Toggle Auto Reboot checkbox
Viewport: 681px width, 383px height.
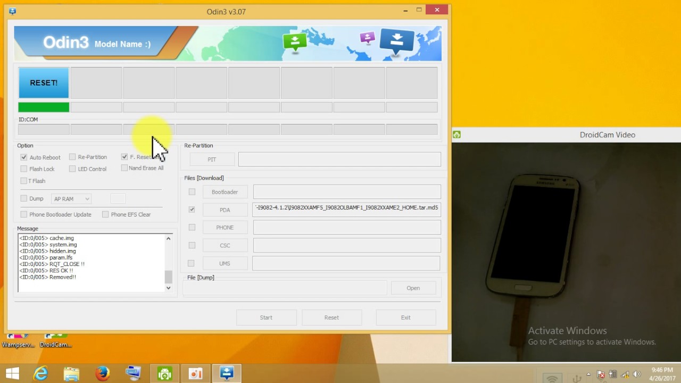pyautogui.click(x=24, y=157)
